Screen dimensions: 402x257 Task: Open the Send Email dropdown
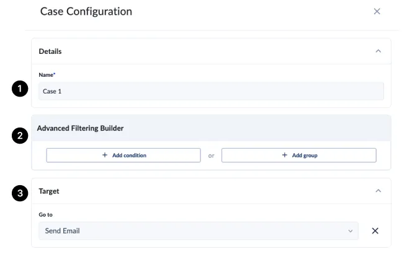click(192, 231)
